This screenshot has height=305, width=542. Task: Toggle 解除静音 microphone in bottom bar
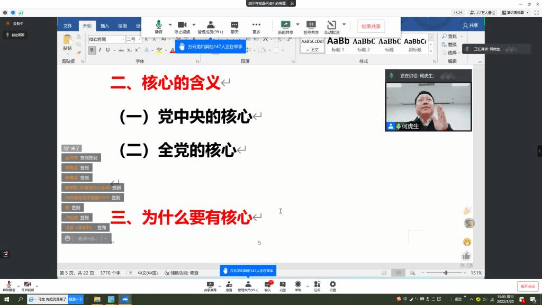(x=10, y=285)
